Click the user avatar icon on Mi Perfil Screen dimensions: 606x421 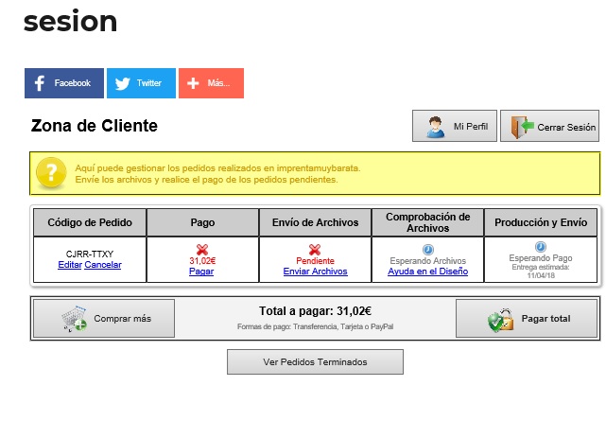(x=436, y=127)
